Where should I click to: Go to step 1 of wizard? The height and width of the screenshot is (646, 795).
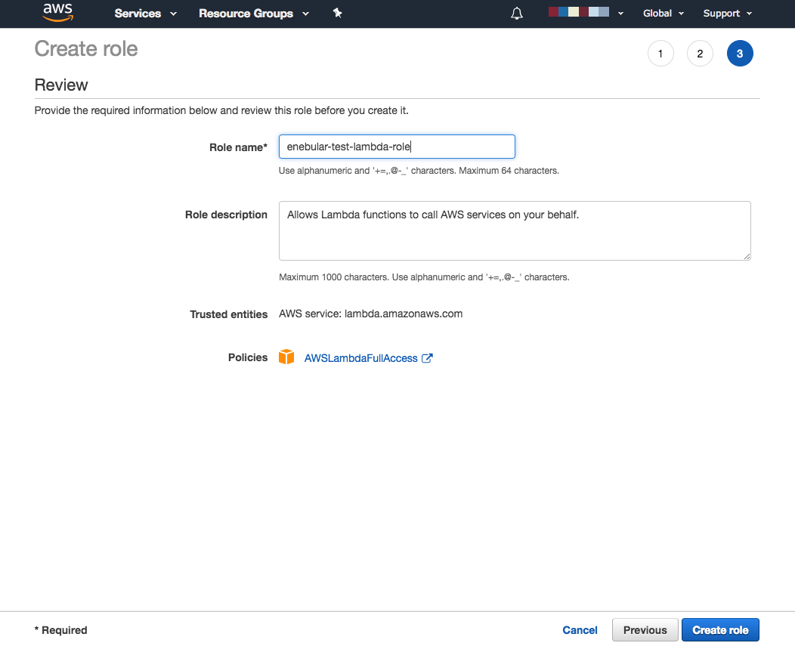(x=660, y=54)
